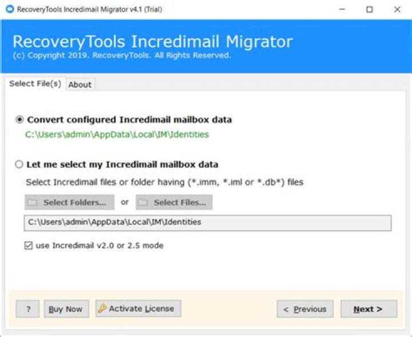This screenshot has width=412, height=337.
Task: Maximize the Incredimail Migrator window
Action: (x=370, y=9)
